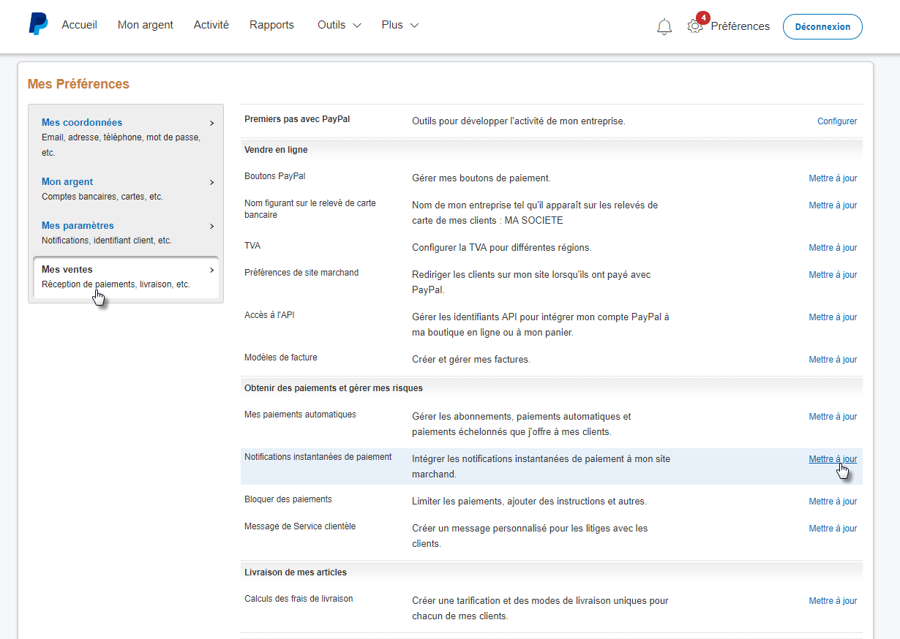Open Mes paramètres sidebar section
Screen dimensions: 900x639
coord(78,226)
